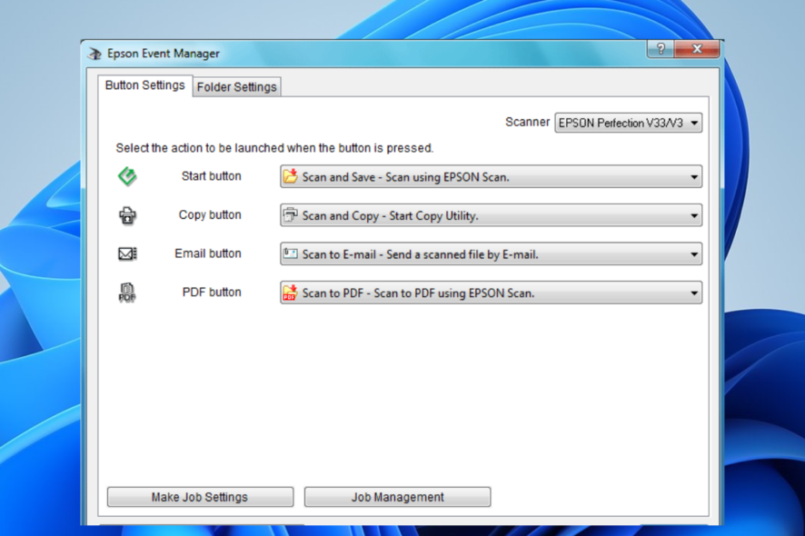This screenshot has height=536, width=805.
Task: Click the 'Start button' label
Action: [211, 176]
